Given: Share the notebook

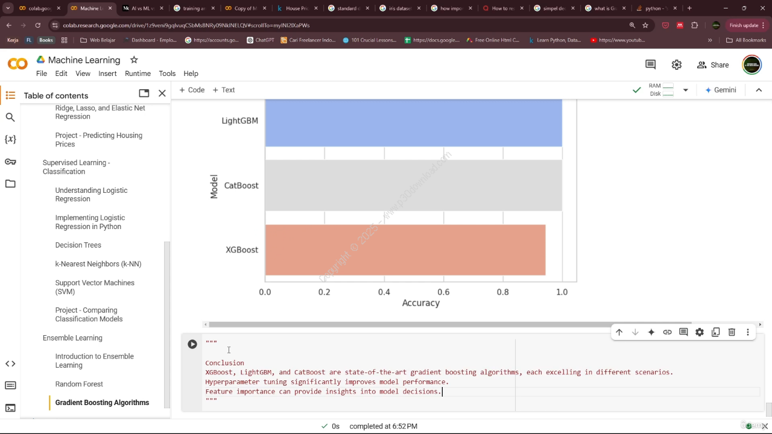Looking at the screenshot, I should (713, 64).
